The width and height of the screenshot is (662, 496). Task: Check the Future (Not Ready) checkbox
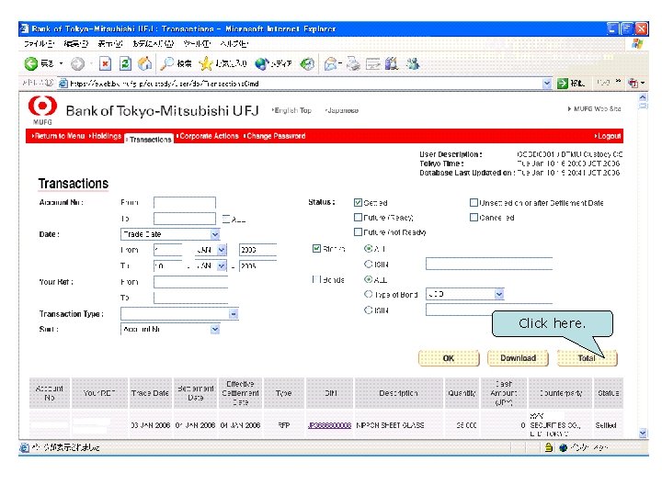[x=358, y=232]
